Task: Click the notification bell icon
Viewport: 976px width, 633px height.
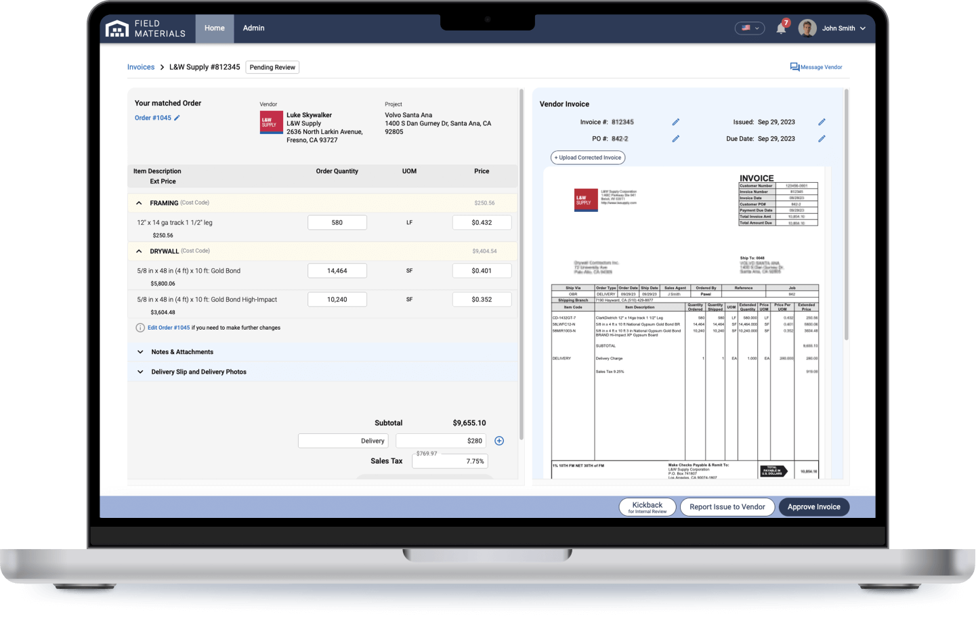Action: point(780,28)
